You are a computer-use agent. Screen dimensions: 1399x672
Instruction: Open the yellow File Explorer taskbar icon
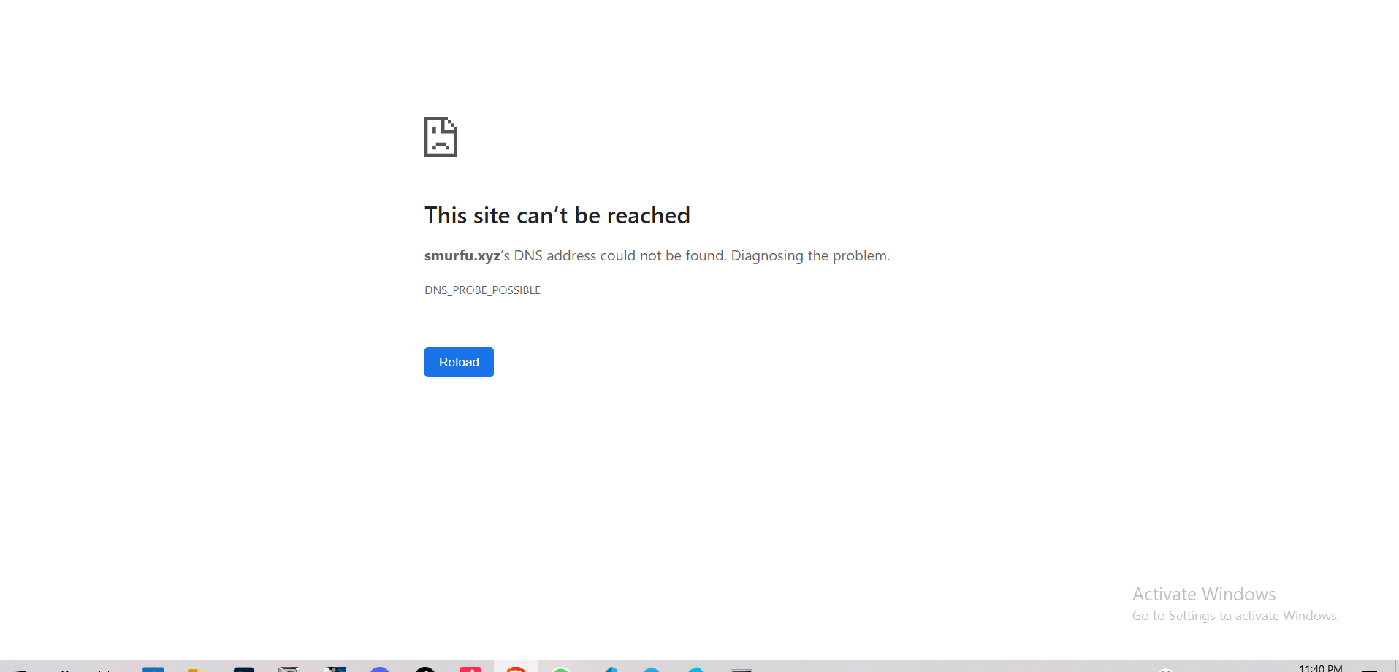(199, 669)
